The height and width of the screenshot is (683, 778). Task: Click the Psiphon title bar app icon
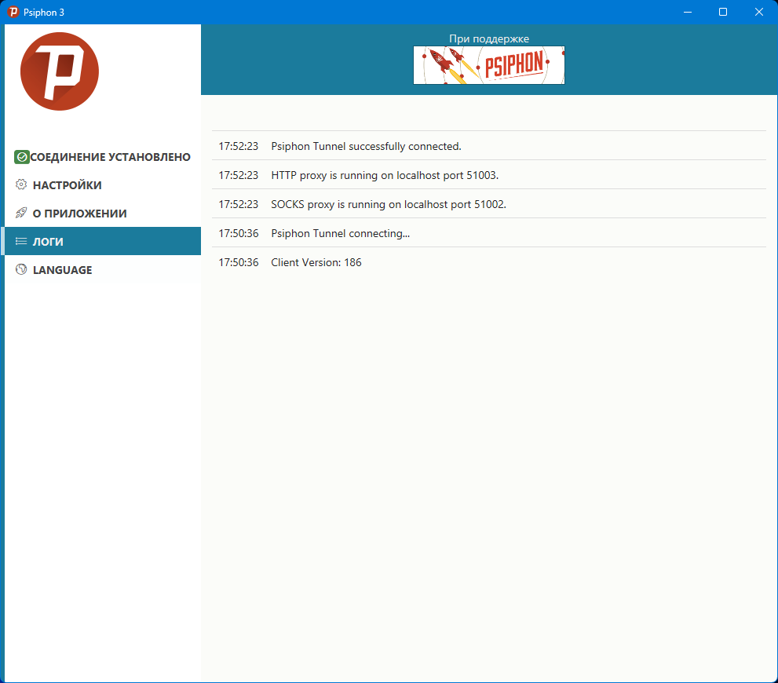coord(13,12)
